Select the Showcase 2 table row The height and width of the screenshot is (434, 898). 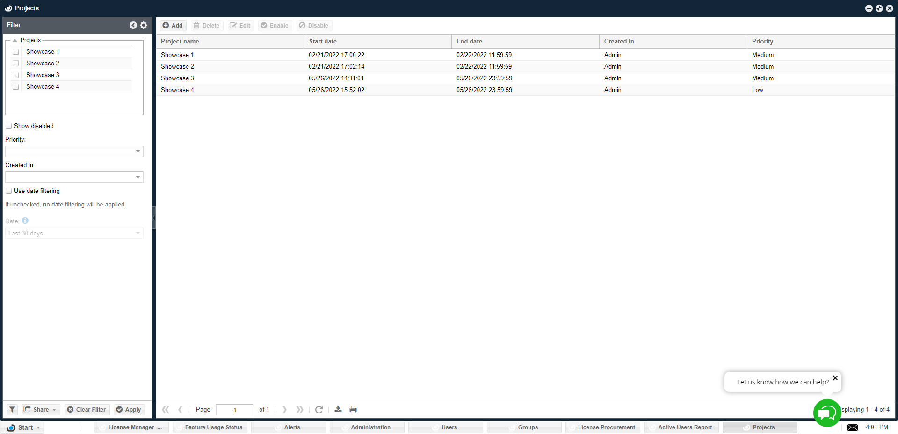525,67
